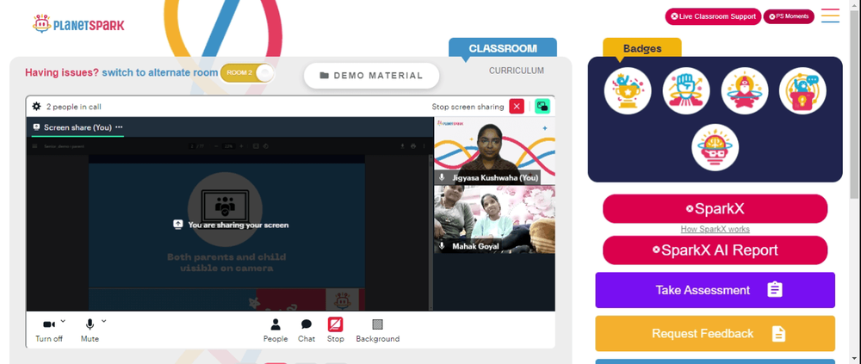Open the hamburger menu
The width and height of the screenshot is (861, 364).
point(830,15)
